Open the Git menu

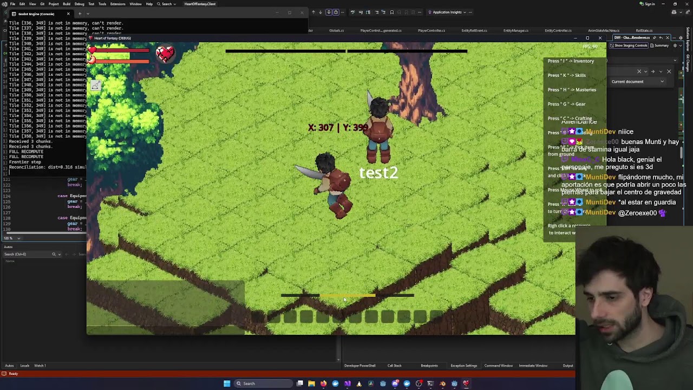tap(42, 4)
